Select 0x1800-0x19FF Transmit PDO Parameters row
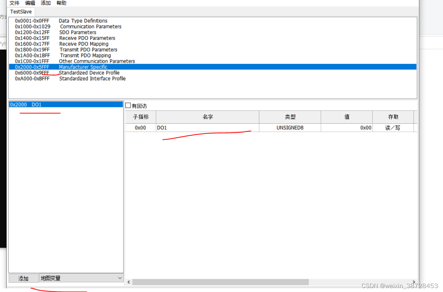 [212, 50]
